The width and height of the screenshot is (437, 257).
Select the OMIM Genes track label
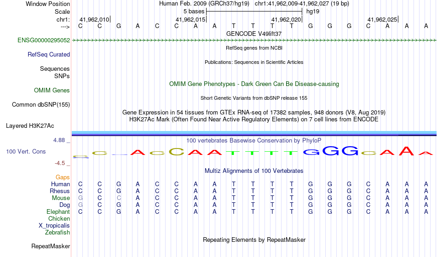coord(52,91)
